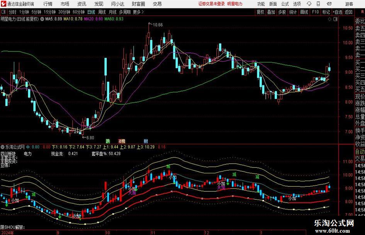
Task: Select the 日线 daily period tab
Action: (x=91, y=12)
